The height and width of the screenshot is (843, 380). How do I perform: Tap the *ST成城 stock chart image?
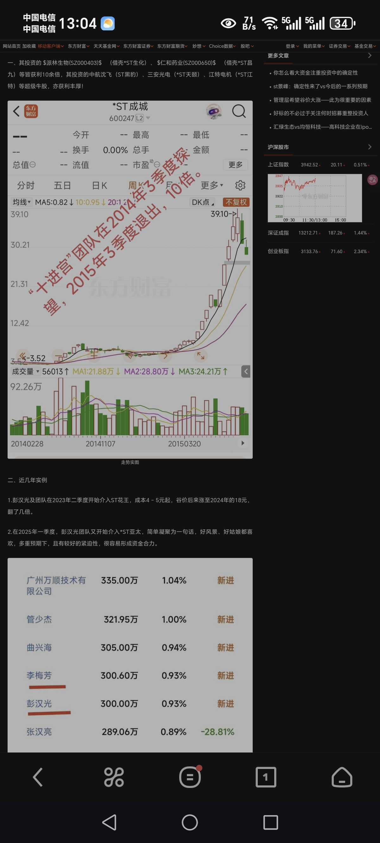click(x=130, y=279)
